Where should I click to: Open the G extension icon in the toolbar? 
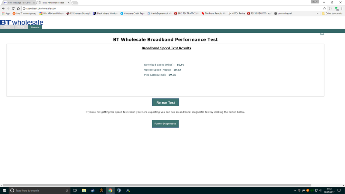(x=330, y=8)
